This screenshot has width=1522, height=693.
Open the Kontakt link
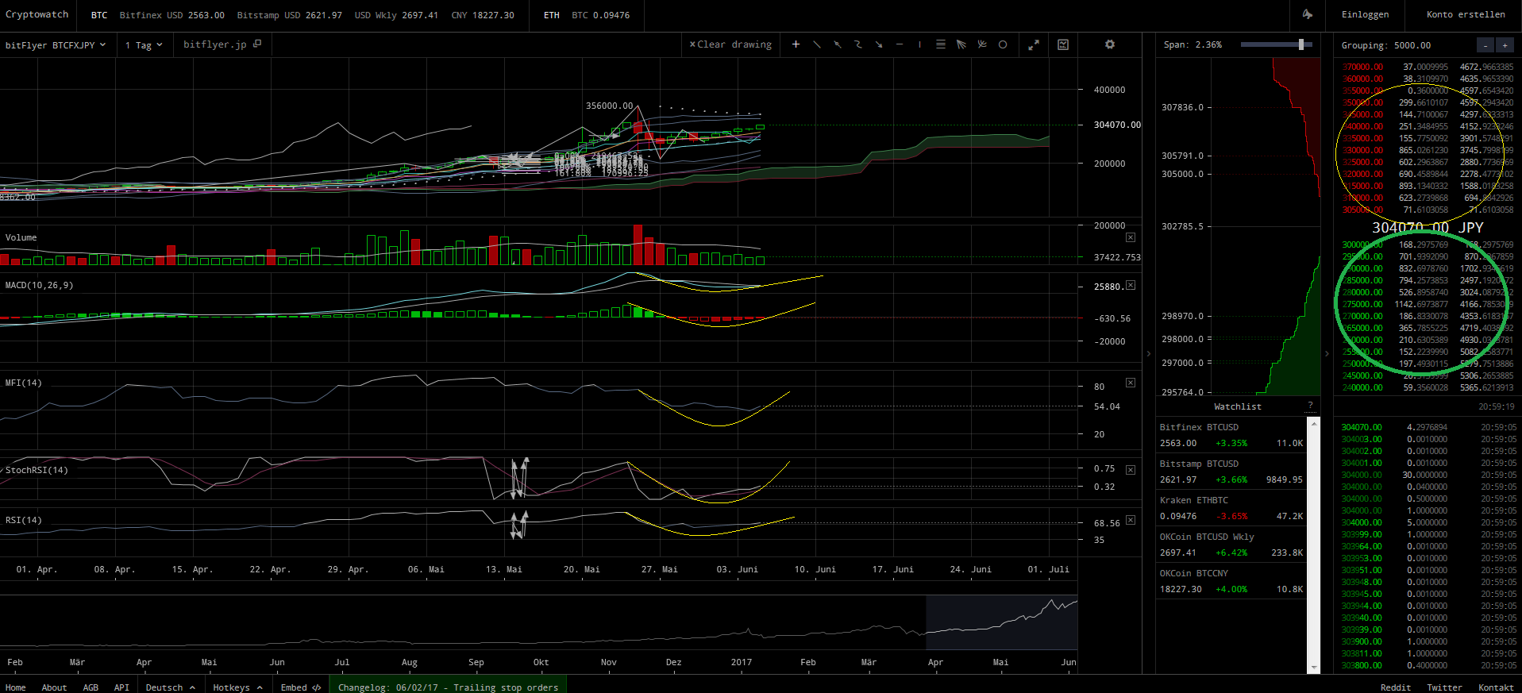point(1496,687)
